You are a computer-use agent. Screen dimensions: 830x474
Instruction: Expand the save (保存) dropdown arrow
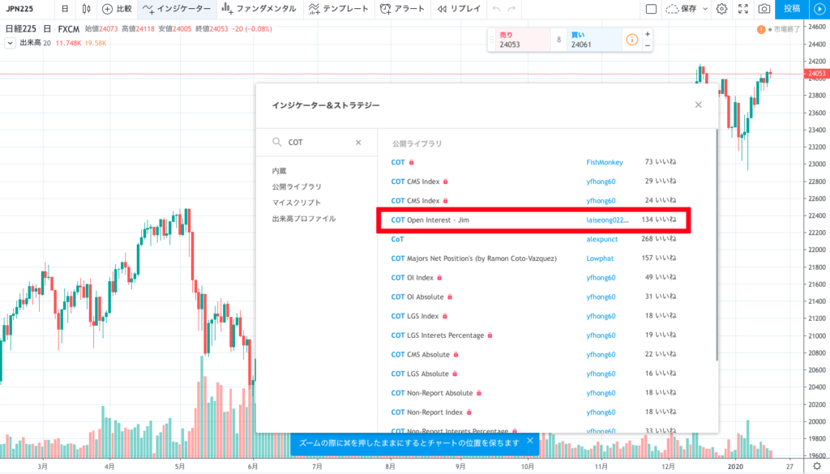tap(704, 9)
